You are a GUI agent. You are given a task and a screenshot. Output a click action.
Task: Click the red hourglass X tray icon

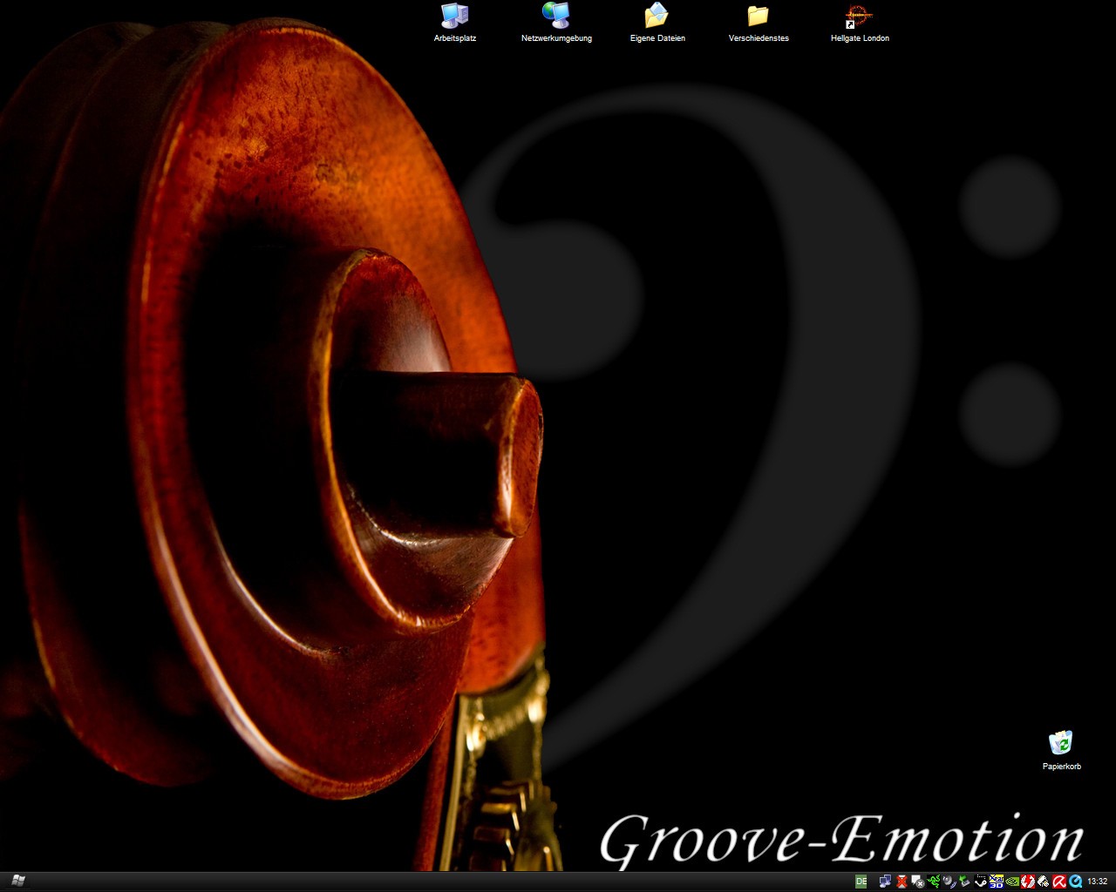[x=902, y=882]
